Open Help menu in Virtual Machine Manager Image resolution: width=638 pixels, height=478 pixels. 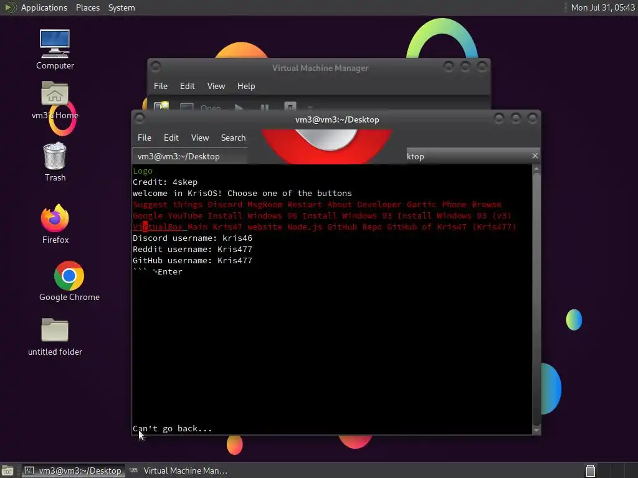coord(245,86)
